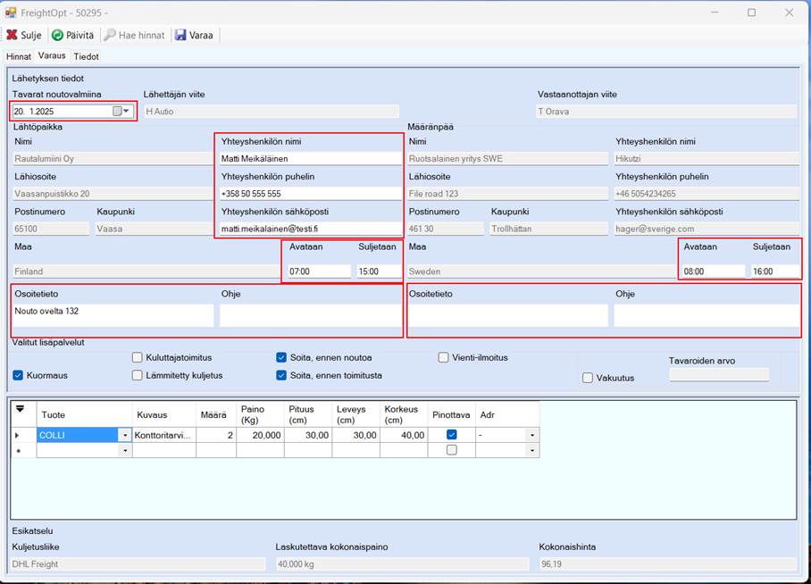811x584 pixels.
Task: Click the Paino (Kg) column header
Action: click(x=260, y=415)
